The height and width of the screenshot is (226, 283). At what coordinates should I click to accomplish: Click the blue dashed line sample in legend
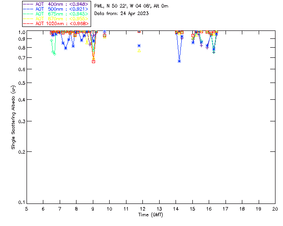(x=28, y=9)
